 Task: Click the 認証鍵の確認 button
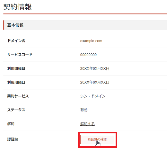(97, 139)
